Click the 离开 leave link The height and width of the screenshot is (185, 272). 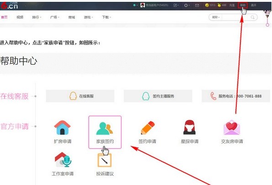[x=253, y=5]
